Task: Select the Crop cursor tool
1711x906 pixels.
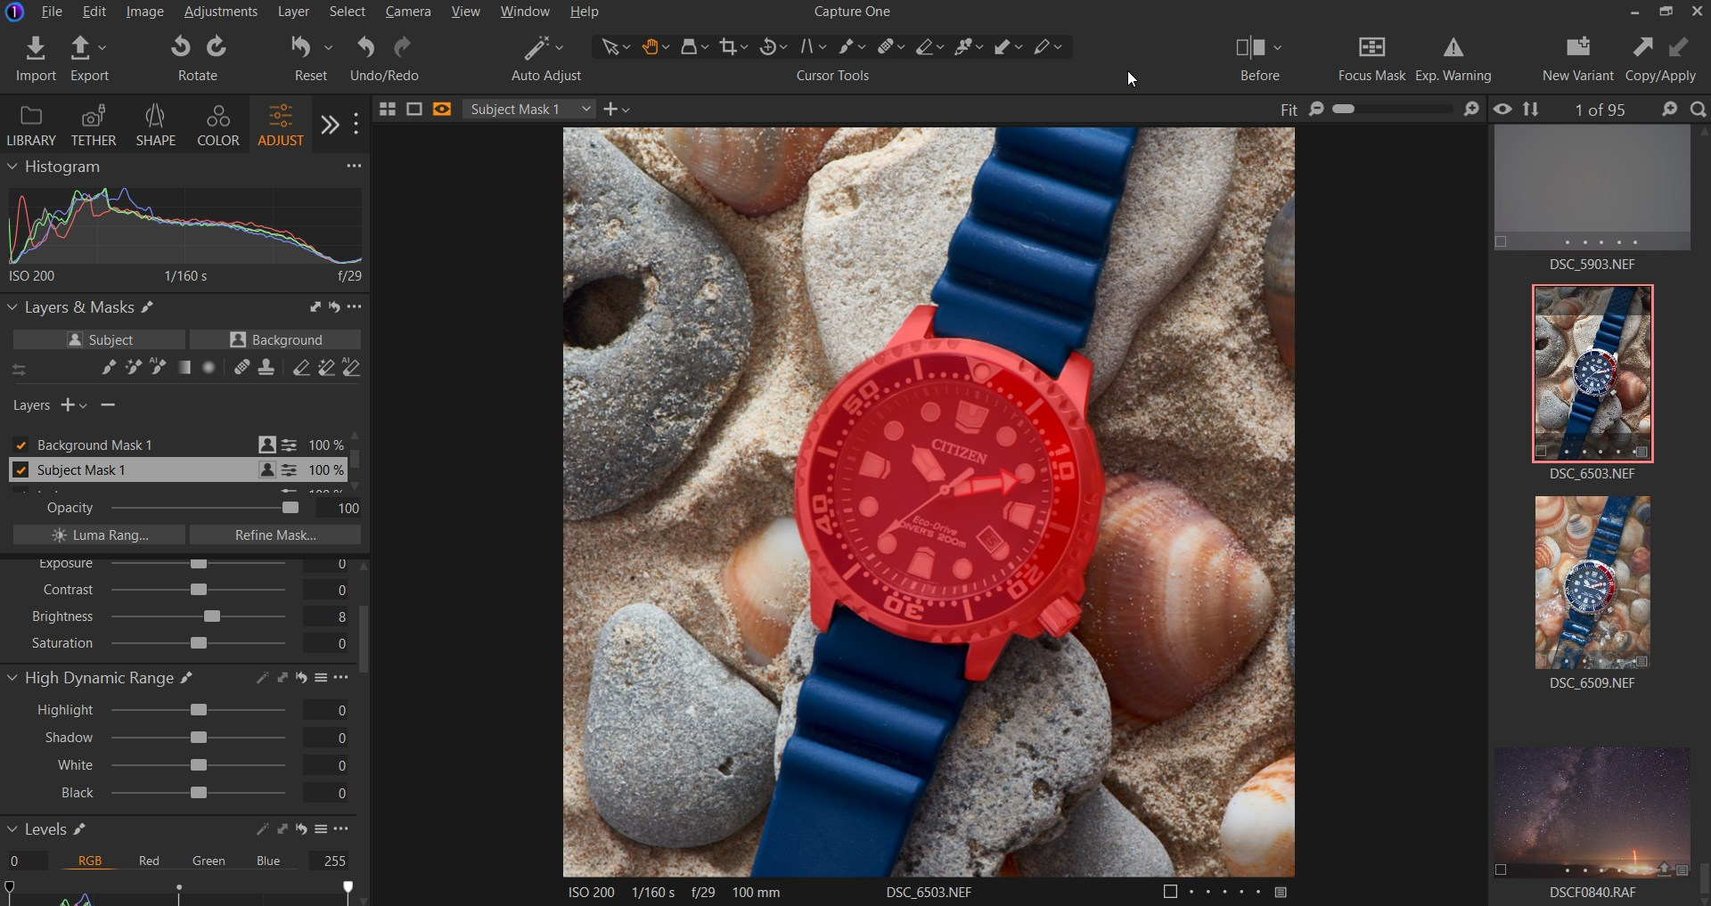Action: click(x=729, y=47)
